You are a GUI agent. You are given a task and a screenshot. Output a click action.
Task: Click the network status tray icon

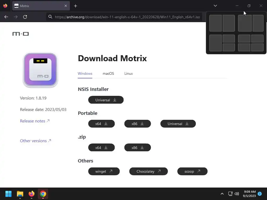230,194
